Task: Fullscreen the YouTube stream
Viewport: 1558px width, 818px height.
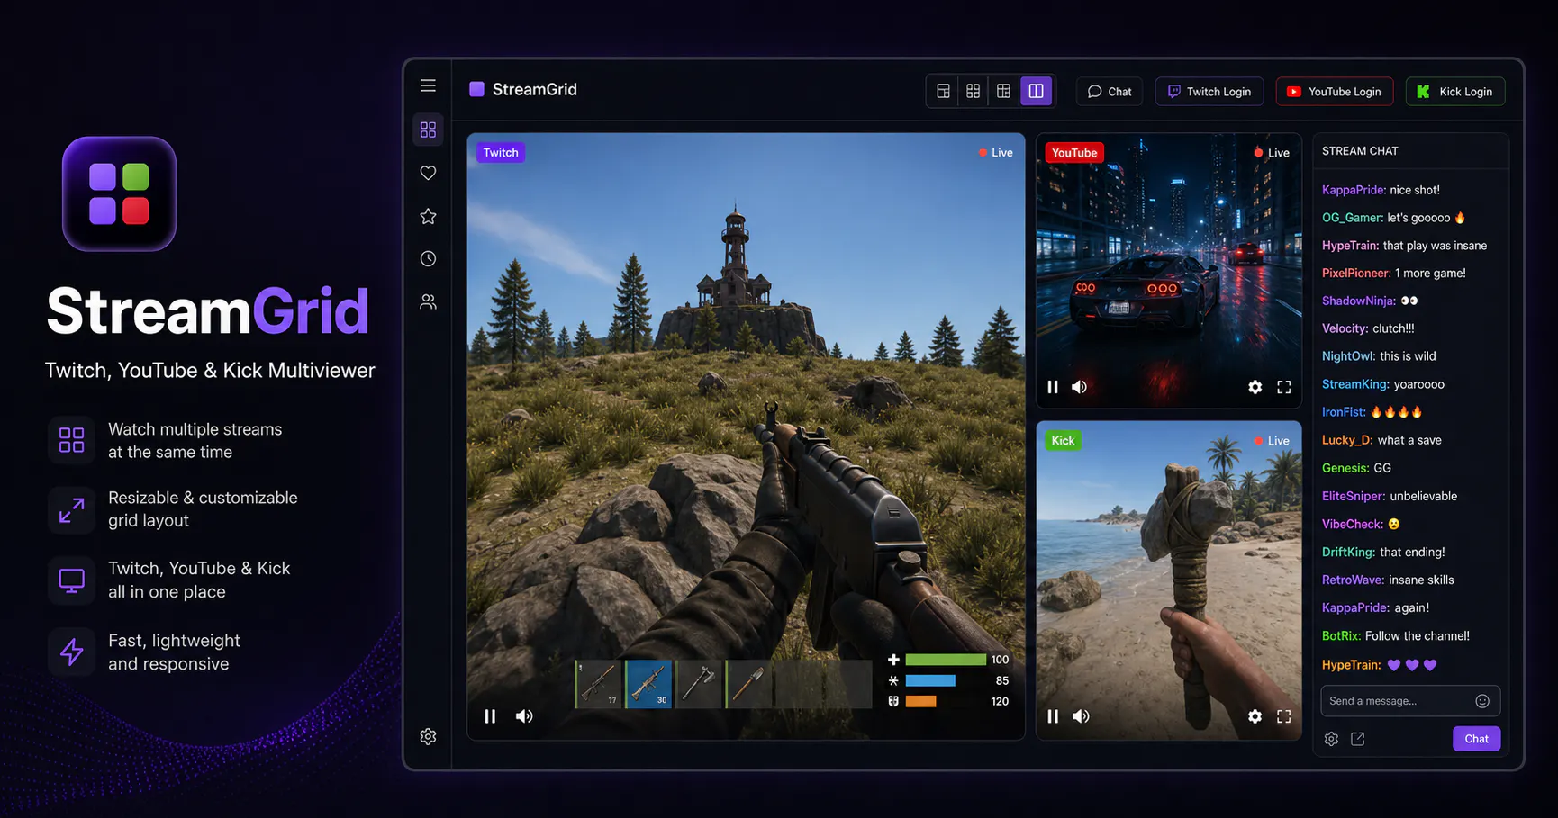Action: 1284,387
